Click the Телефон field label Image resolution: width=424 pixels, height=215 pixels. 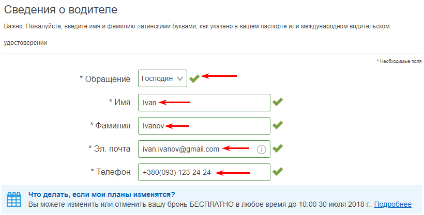pos(111,172)
